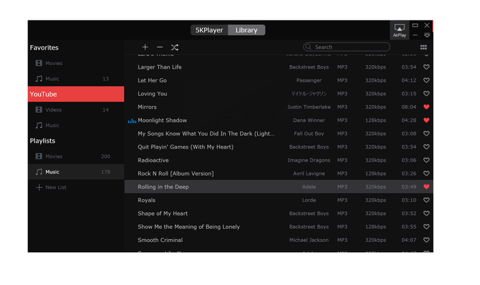Screen dimensions: 480x285
Task: Switch to grid view icon
Action: click(424, 47)
